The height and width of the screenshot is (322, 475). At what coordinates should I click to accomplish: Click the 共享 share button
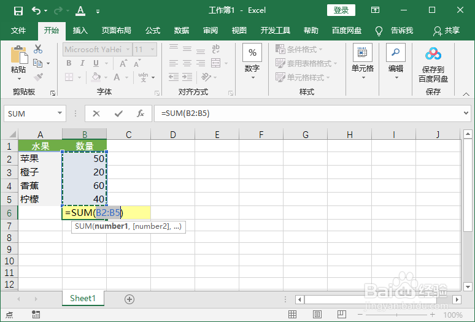(x=447, y=31)
